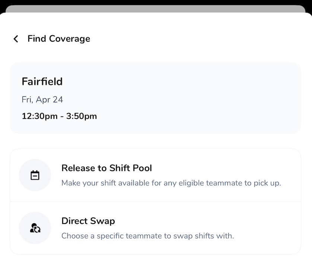Dismiss sheet via the gray backdrop at top
This screenshot has width=312, height=279.
coord(156,8)
